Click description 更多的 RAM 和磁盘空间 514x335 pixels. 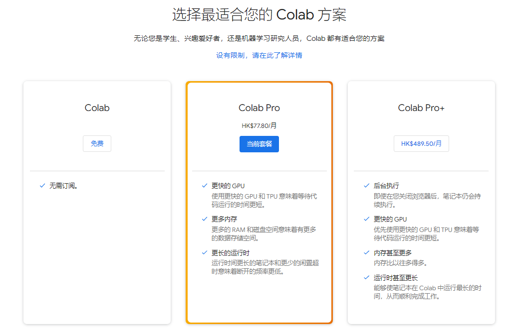pyautogui.click(x=264, y=233)
